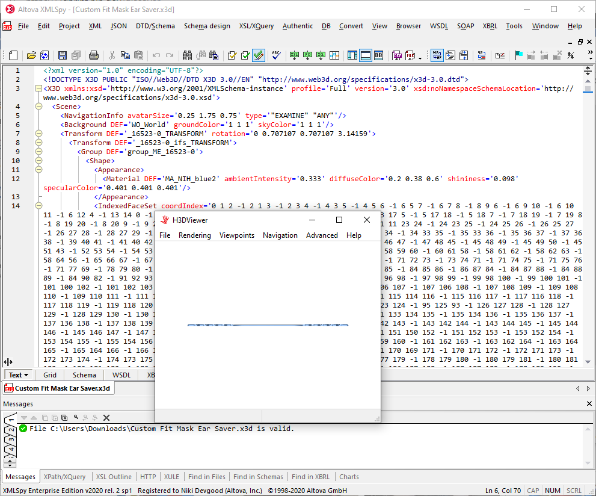This screenshot has height=496, width=596.
Task: Open the Database Query window
Action: coord(378,55)
